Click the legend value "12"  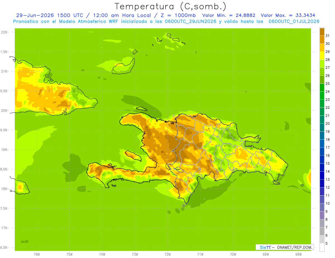pos(327,187)
